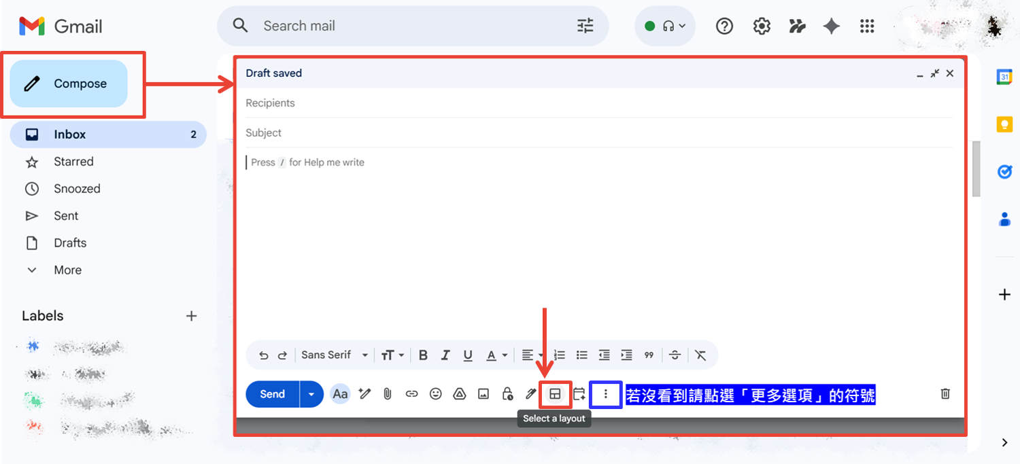Insert an emoji into the message
Screen dimensions: 1020x464
tap(436, 394)
